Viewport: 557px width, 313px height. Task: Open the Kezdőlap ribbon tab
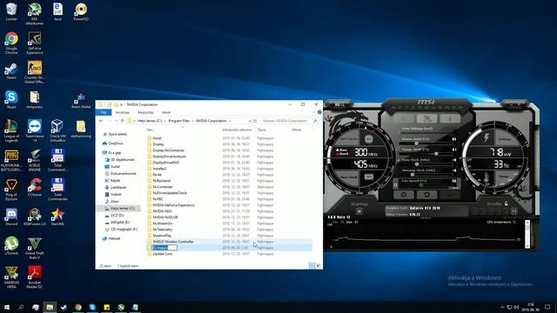pos(123,112)
